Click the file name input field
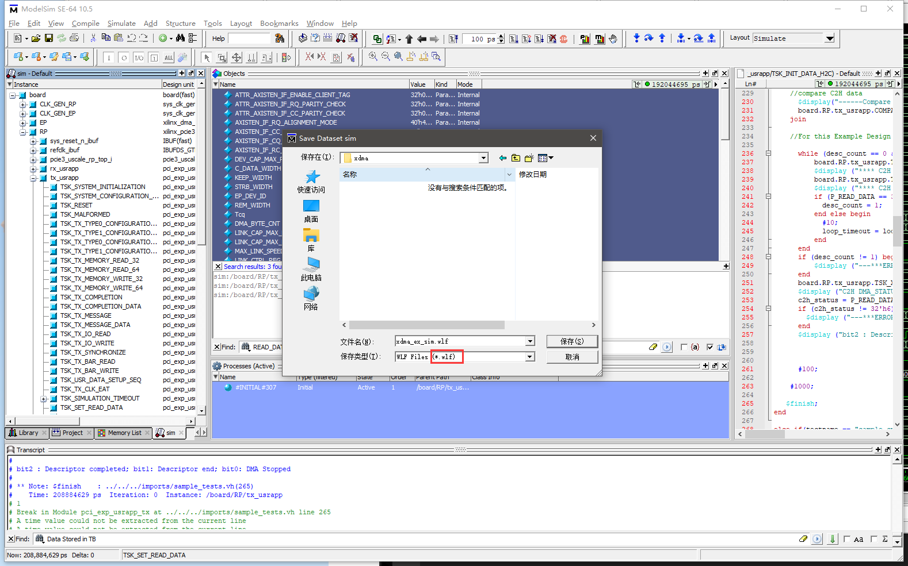908x566 pixels. (460, 341)
